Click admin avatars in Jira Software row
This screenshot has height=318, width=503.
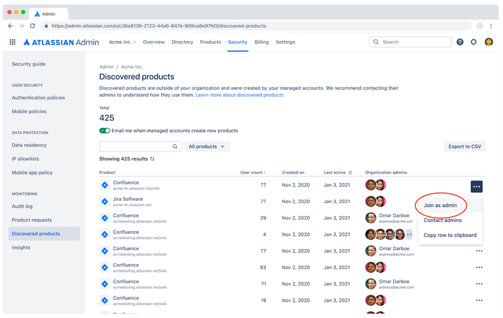375,202
